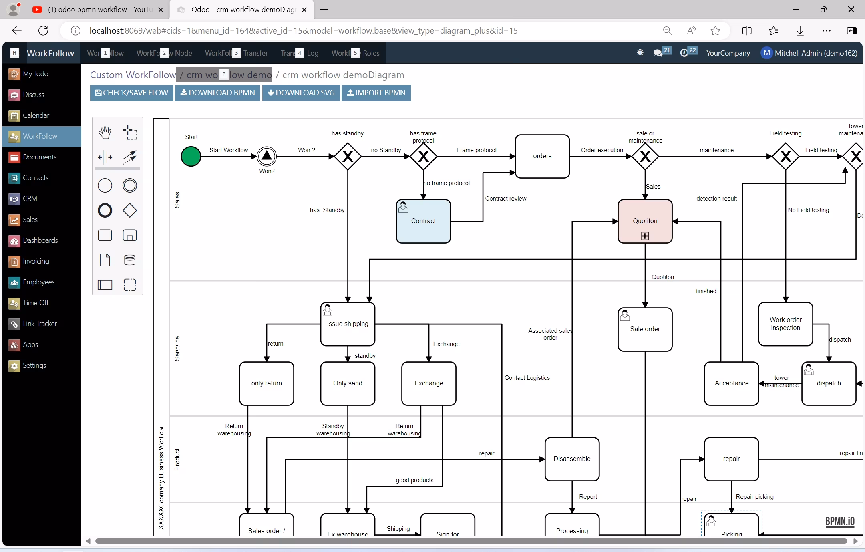Click the DOWNLOAD SVG button
865x552 pixels.
pyautogui.click(x=301, y=93)
